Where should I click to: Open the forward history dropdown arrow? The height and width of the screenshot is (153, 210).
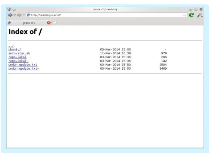pyautogui.click(x=24, y=15)
